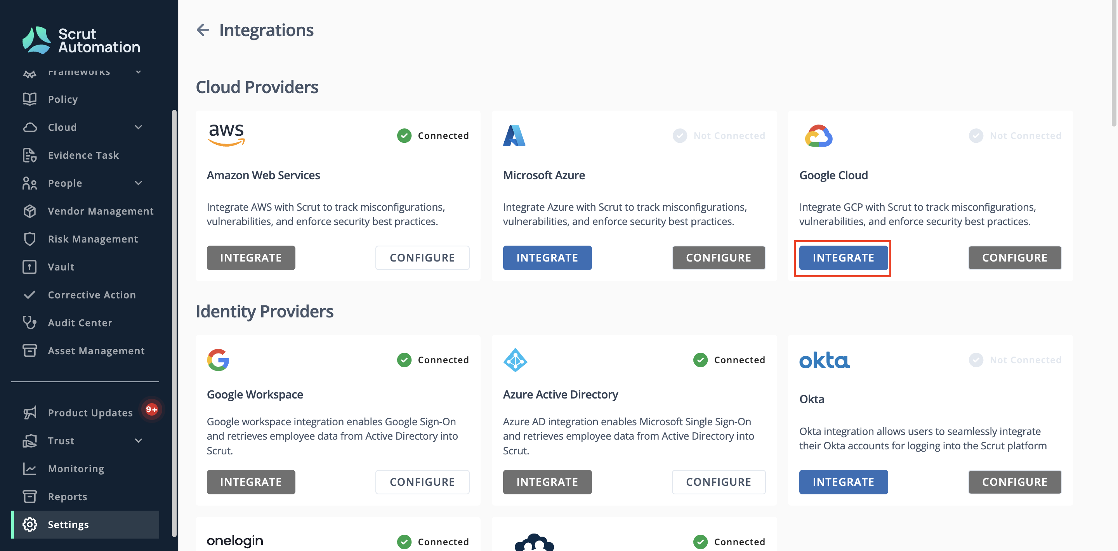Open Risk Management page
This screenshot has width=1118, height=551.
click(x=85, y=239)
